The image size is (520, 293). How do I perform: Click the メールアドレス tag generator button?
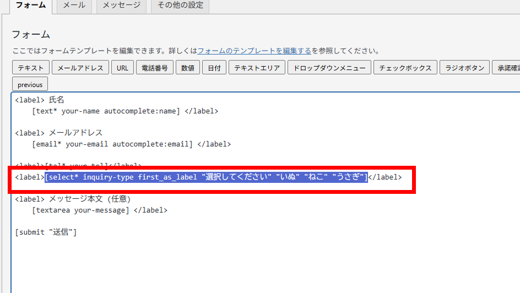(80, 68)
